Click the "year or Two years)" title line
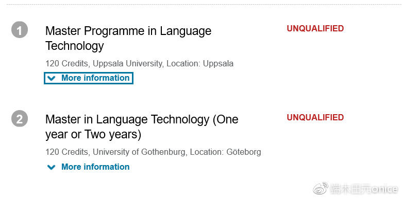Screen dimensions: 402x199 93,135
